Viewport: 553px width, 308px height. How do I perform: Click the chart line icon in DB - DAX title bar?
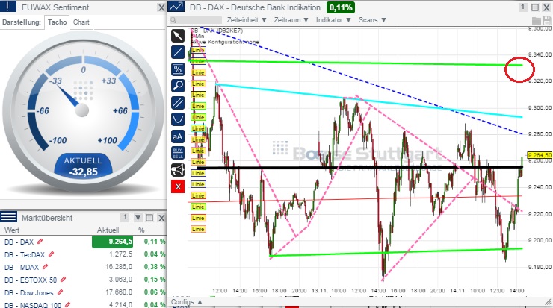176,6
